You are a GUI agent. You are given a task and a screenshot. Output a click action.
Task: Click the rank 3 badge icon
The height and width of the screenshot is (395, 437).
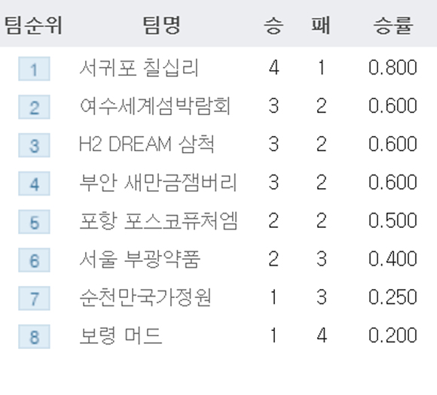pyautogui.click(x=34, y=145)
